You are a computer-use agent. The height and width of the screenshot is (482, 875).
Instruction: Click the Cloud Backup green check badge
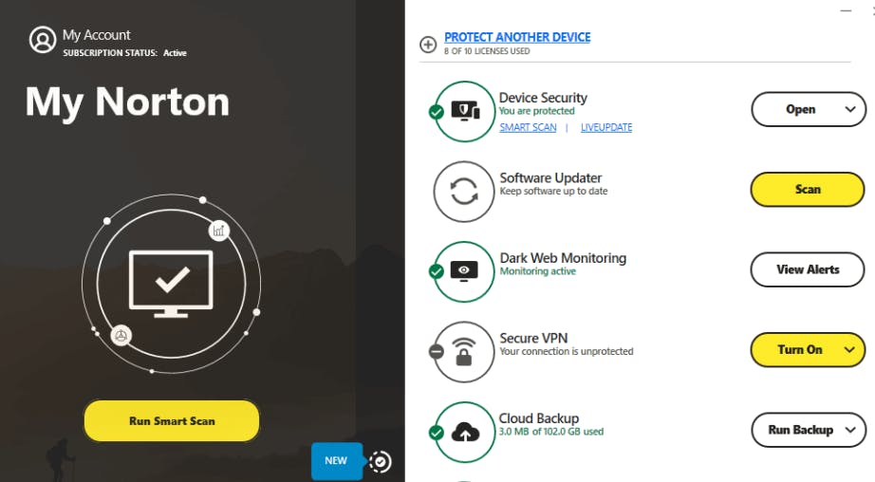click(437, 433)
